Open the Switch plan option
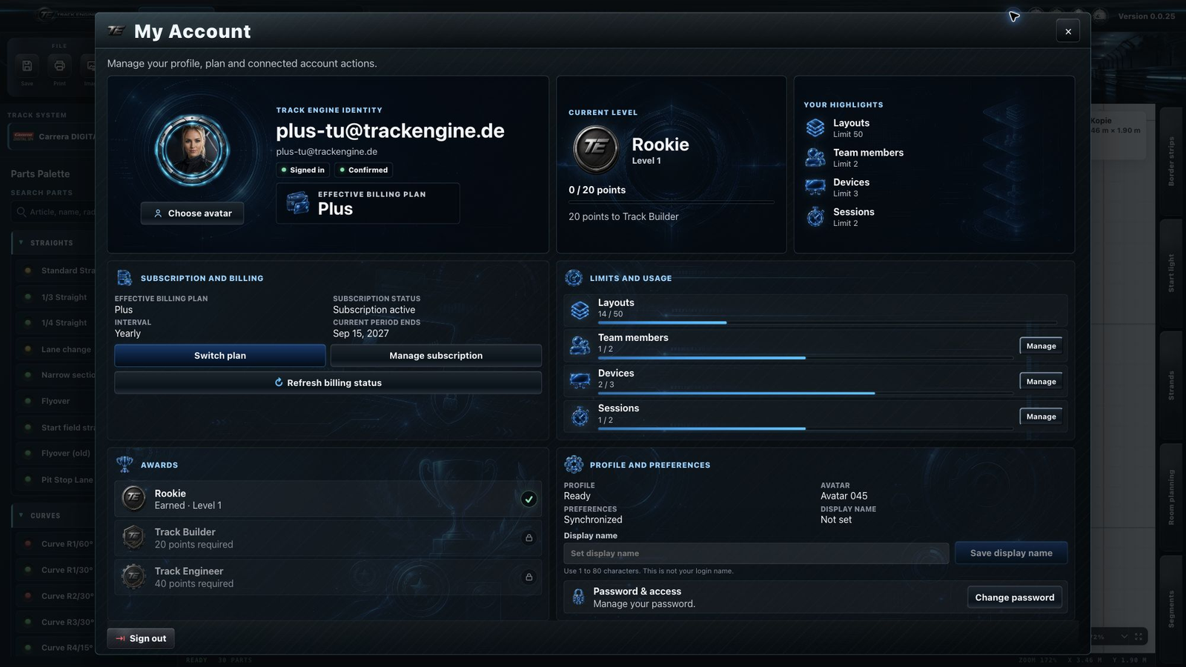Viewport: 1186px width, 667px height. 220,356
